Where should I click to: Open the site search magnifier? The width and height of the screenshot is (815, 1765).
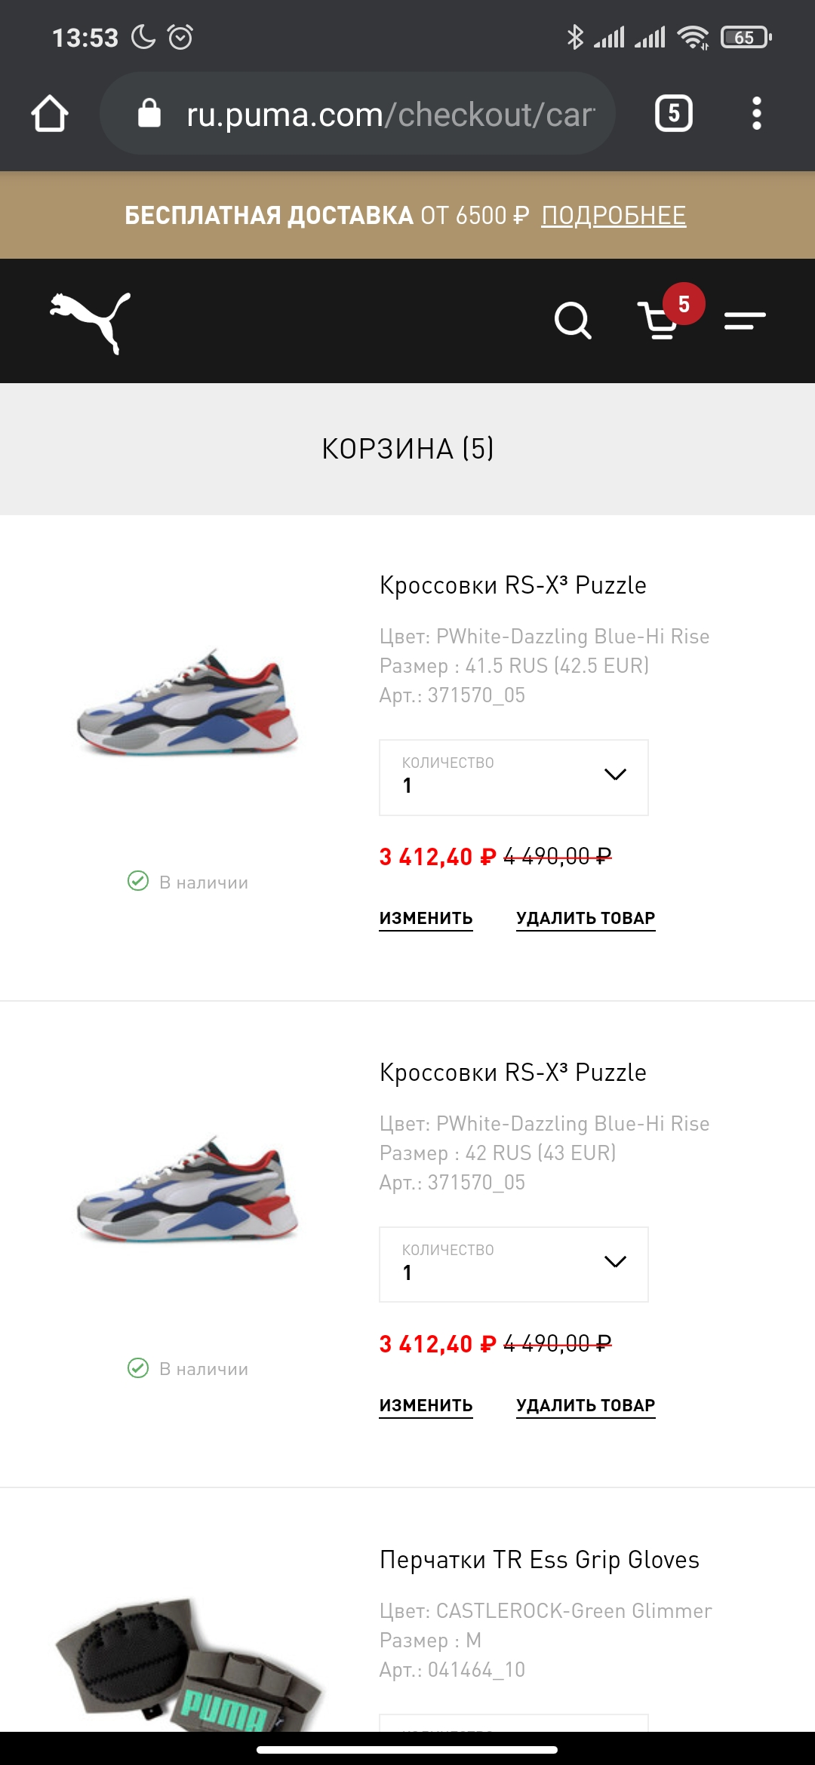[x=573, y=321]
